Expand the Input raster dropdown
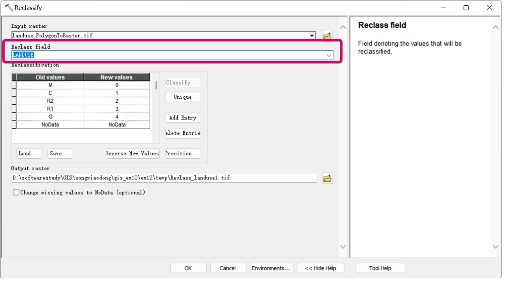The image size is (508, 281). (312, 35)
